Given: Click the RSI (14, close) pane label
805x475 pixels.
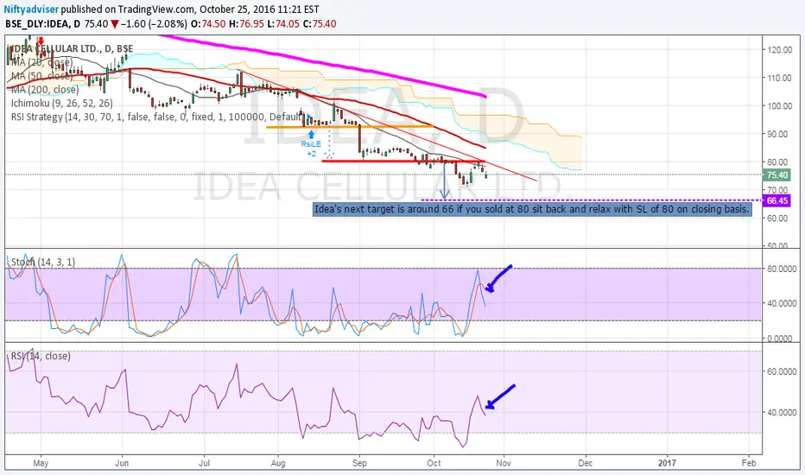Looking at the screenshot, I should [x=41, y=356].
